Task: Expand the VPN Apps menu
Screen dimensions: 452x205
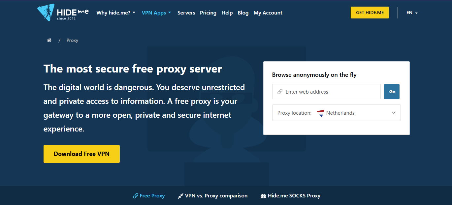Action: pyautogui.click(x=156, y=13)
